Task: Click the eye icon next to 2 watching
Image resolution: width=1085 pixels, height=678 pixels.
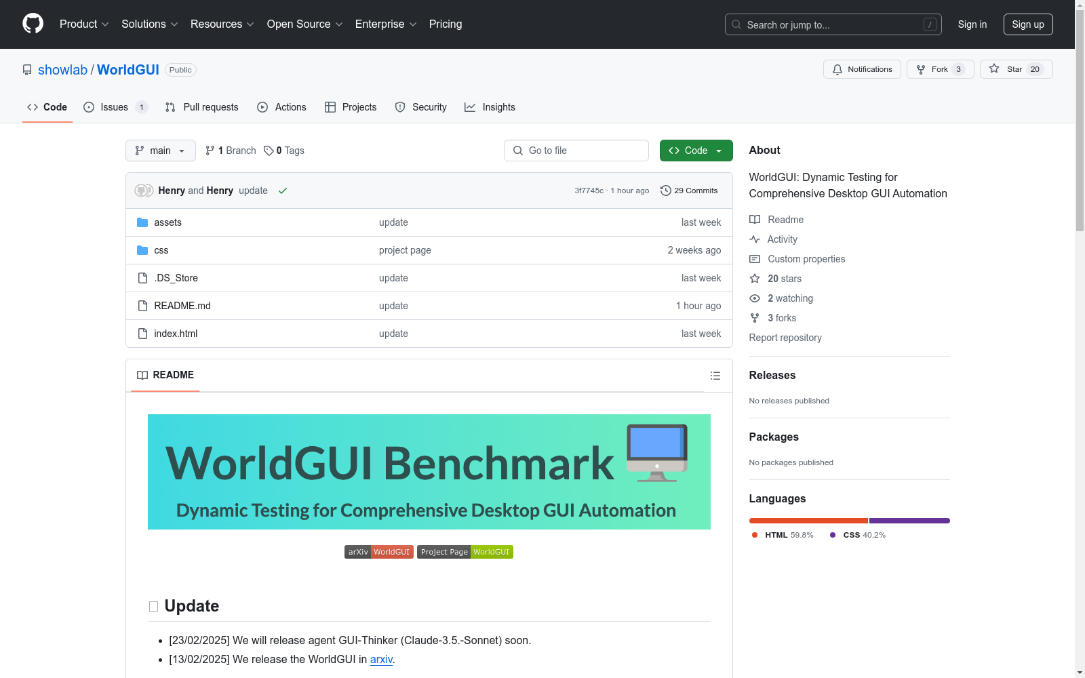Action: pyautogui.click(x=755, y=298)
